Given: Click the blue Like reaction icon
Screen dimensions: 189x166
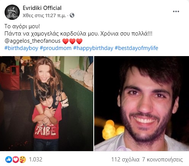Looking at the screenshot, I should point(9,160).
